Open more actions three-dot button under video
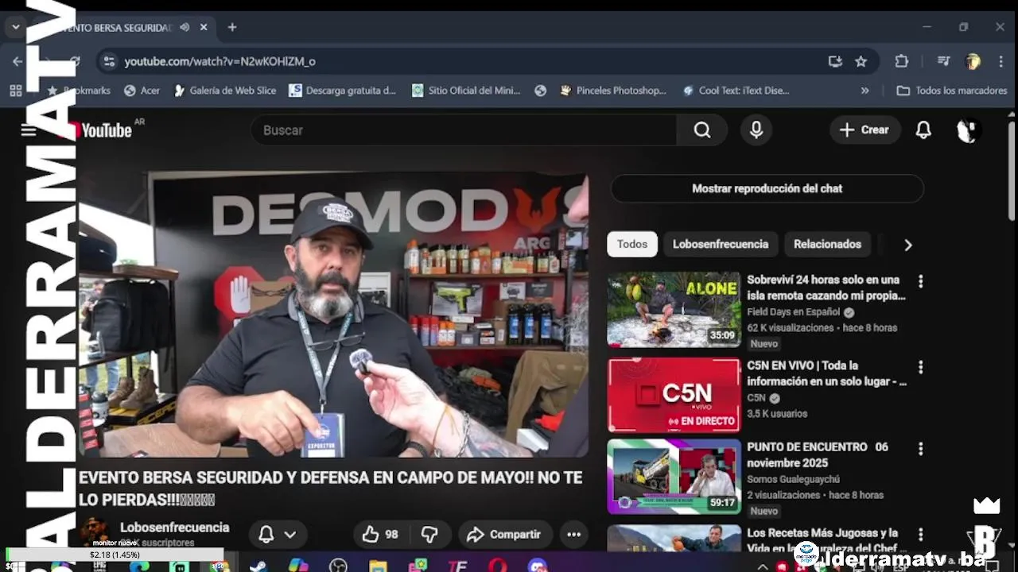 (x=573, y=535)
